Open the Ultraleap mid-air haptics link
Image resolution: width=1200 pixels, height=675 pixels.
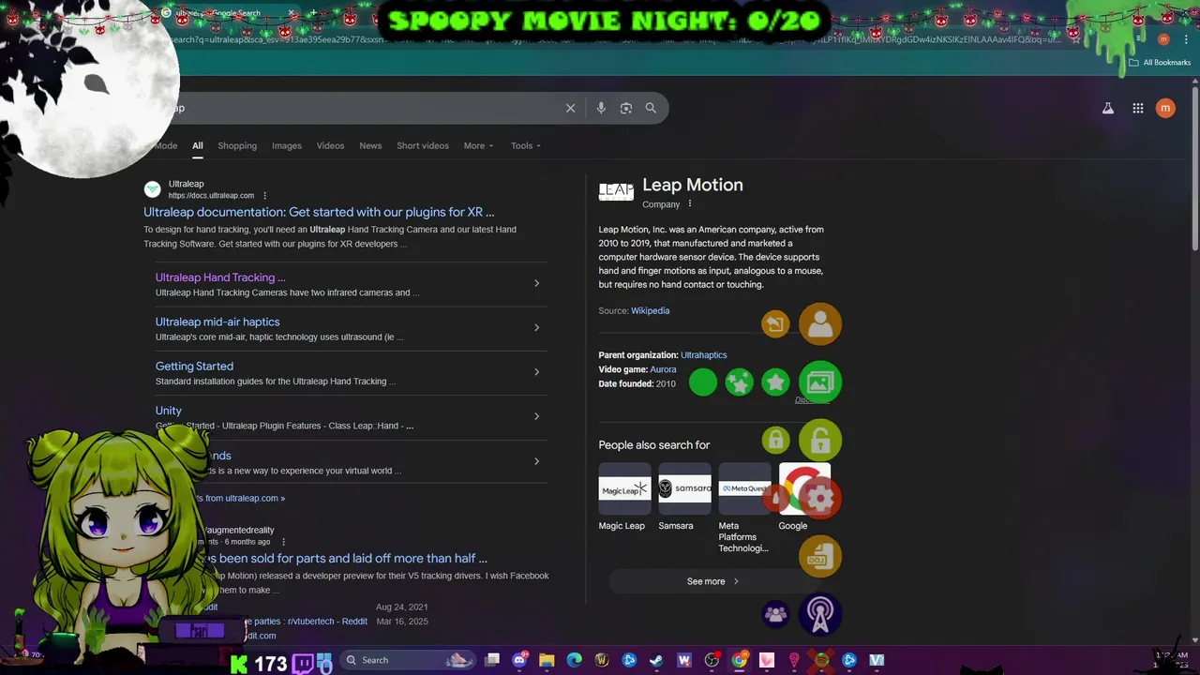(217, 322)
